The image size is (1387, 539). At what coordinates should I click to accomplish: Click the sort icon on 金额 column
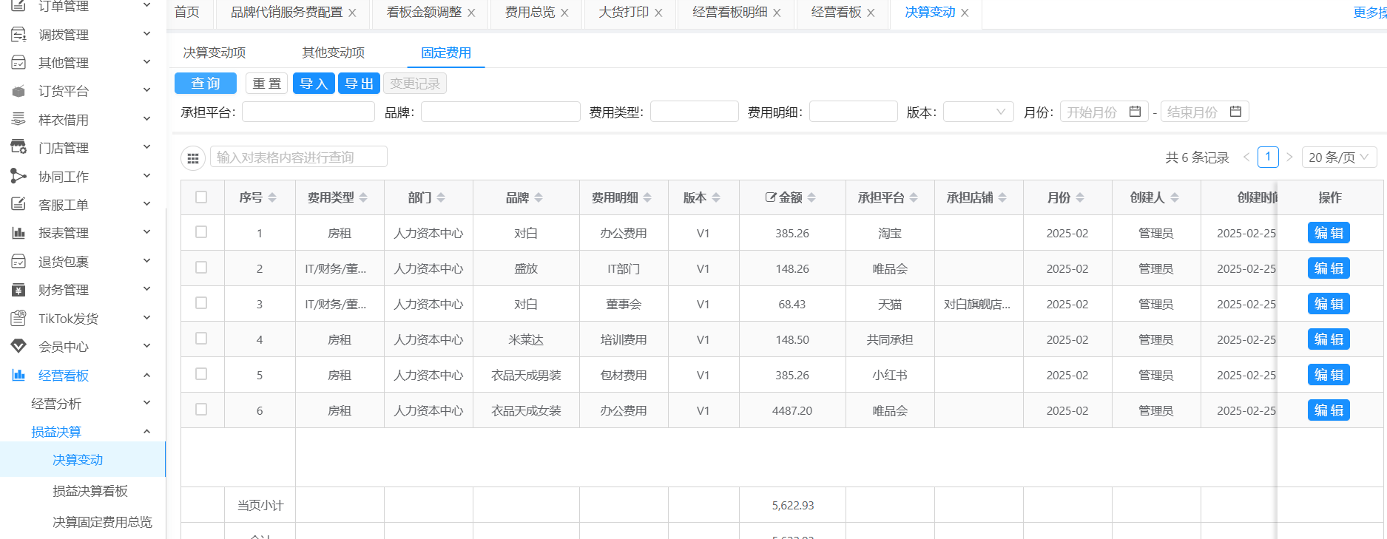coord(811,197)
